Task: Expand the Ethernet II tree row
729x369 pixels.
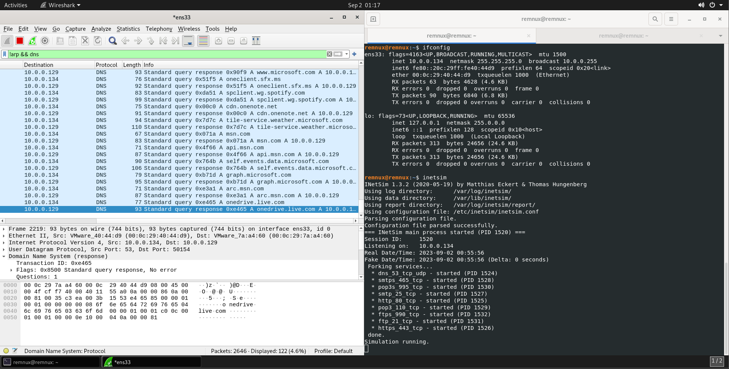Action: 4,236
